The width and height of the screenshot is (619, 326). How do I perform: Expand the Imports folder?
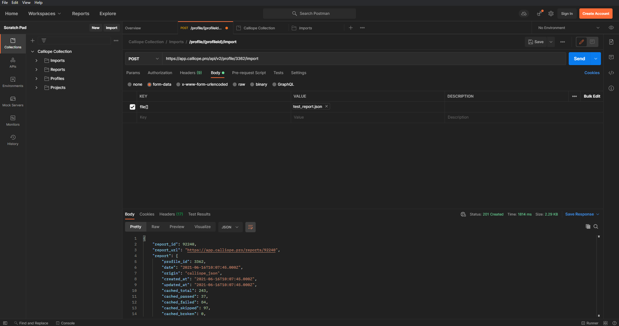click(x=36, y=61)
